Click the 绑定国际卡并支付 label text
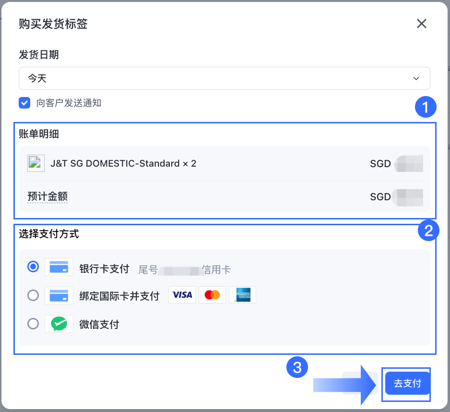The image size is (450, 412). coord(119,296)
